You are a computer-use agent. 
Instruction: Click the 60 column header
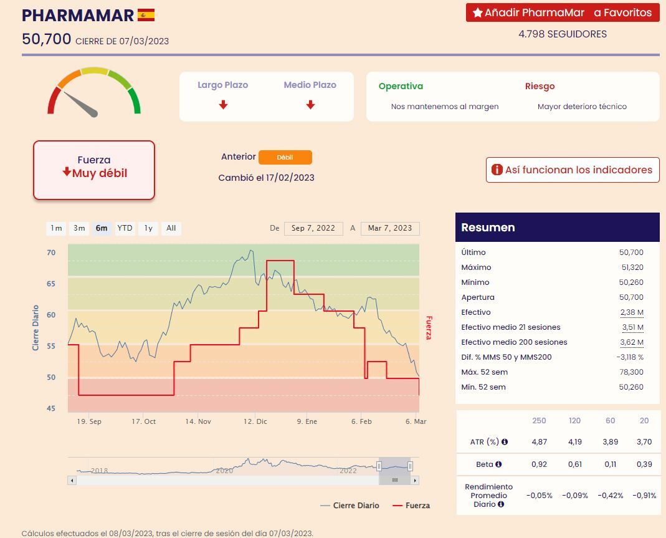[x=611, y=420]
